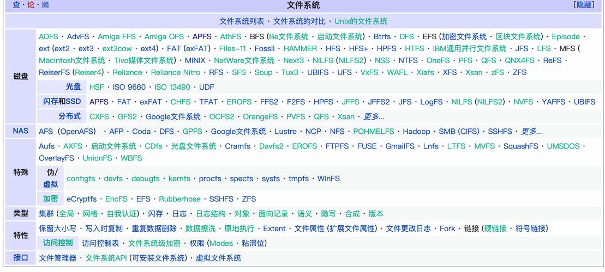Open the configfs link
This screenshot has width=605, height=272.
click(81, 178)
